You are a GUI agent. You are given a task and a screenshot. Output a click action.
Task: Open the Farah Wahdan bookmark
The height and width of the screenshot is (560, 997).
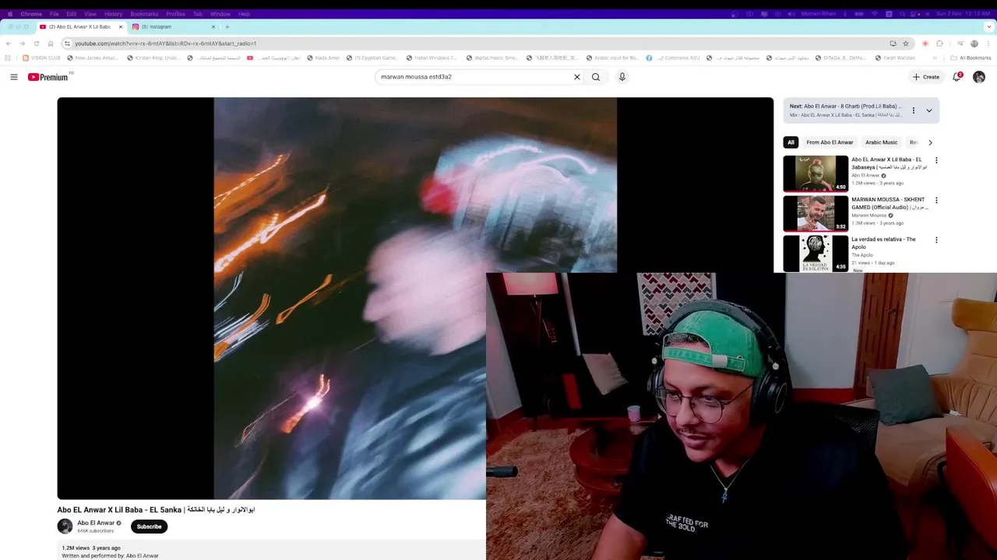[895, 58]
